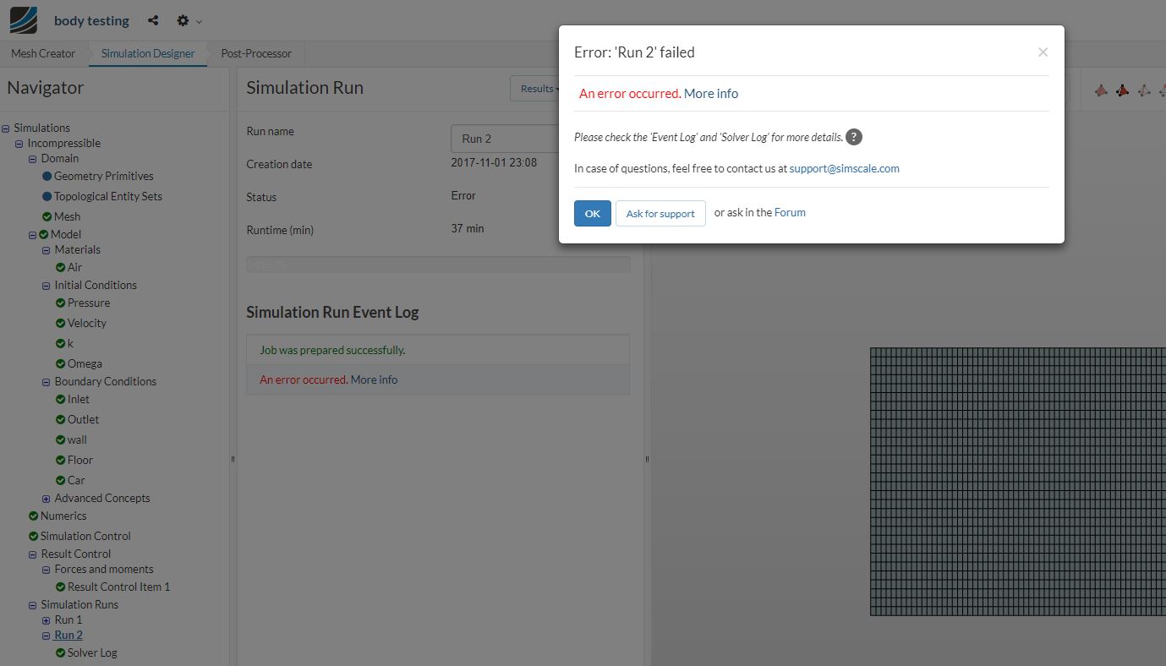Open the Post-Processor tab

pyautogui.click(x=255, y=52)
